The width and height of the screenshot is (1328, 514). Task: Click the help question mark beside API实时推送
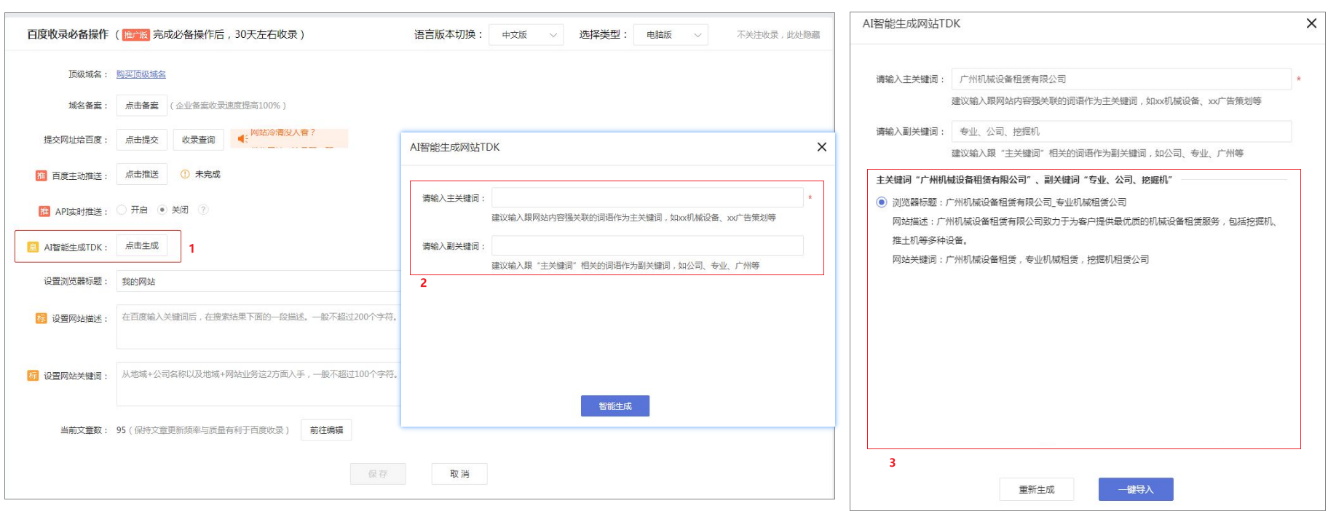coord(203,210)
